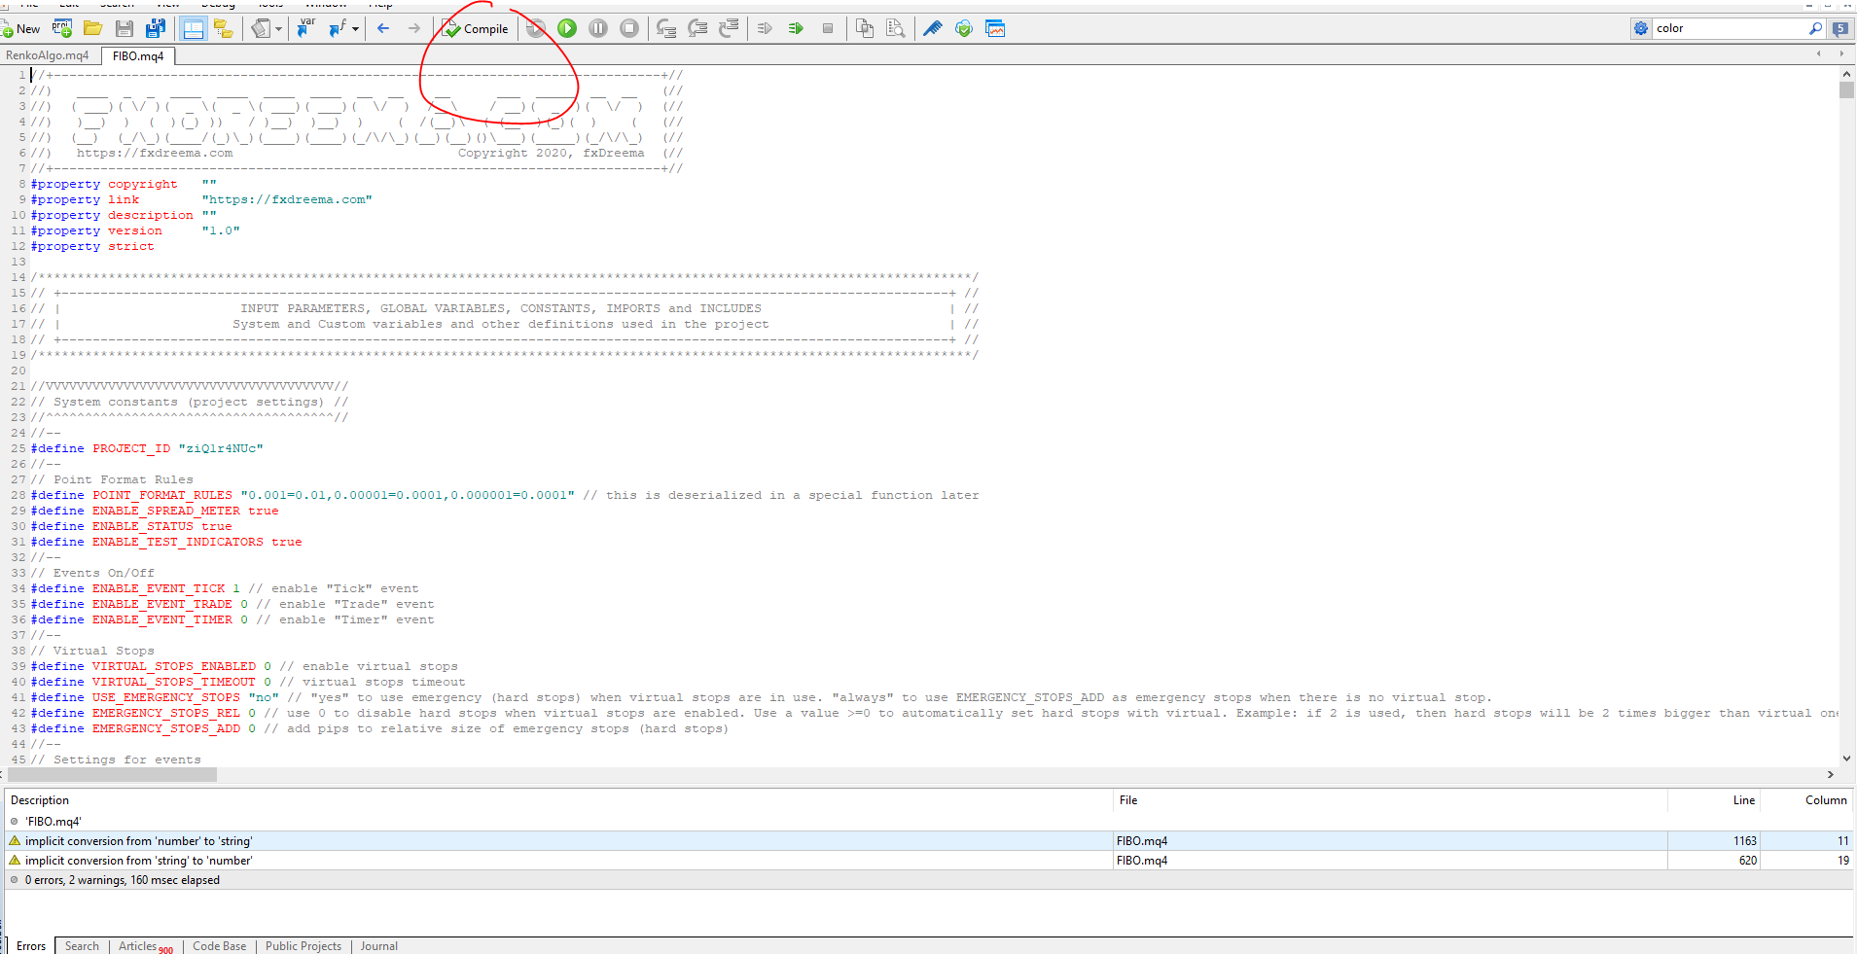Start debugging with green play icon
The width and height of the screenshot is (1857, 954).
(x=567, y=28)
